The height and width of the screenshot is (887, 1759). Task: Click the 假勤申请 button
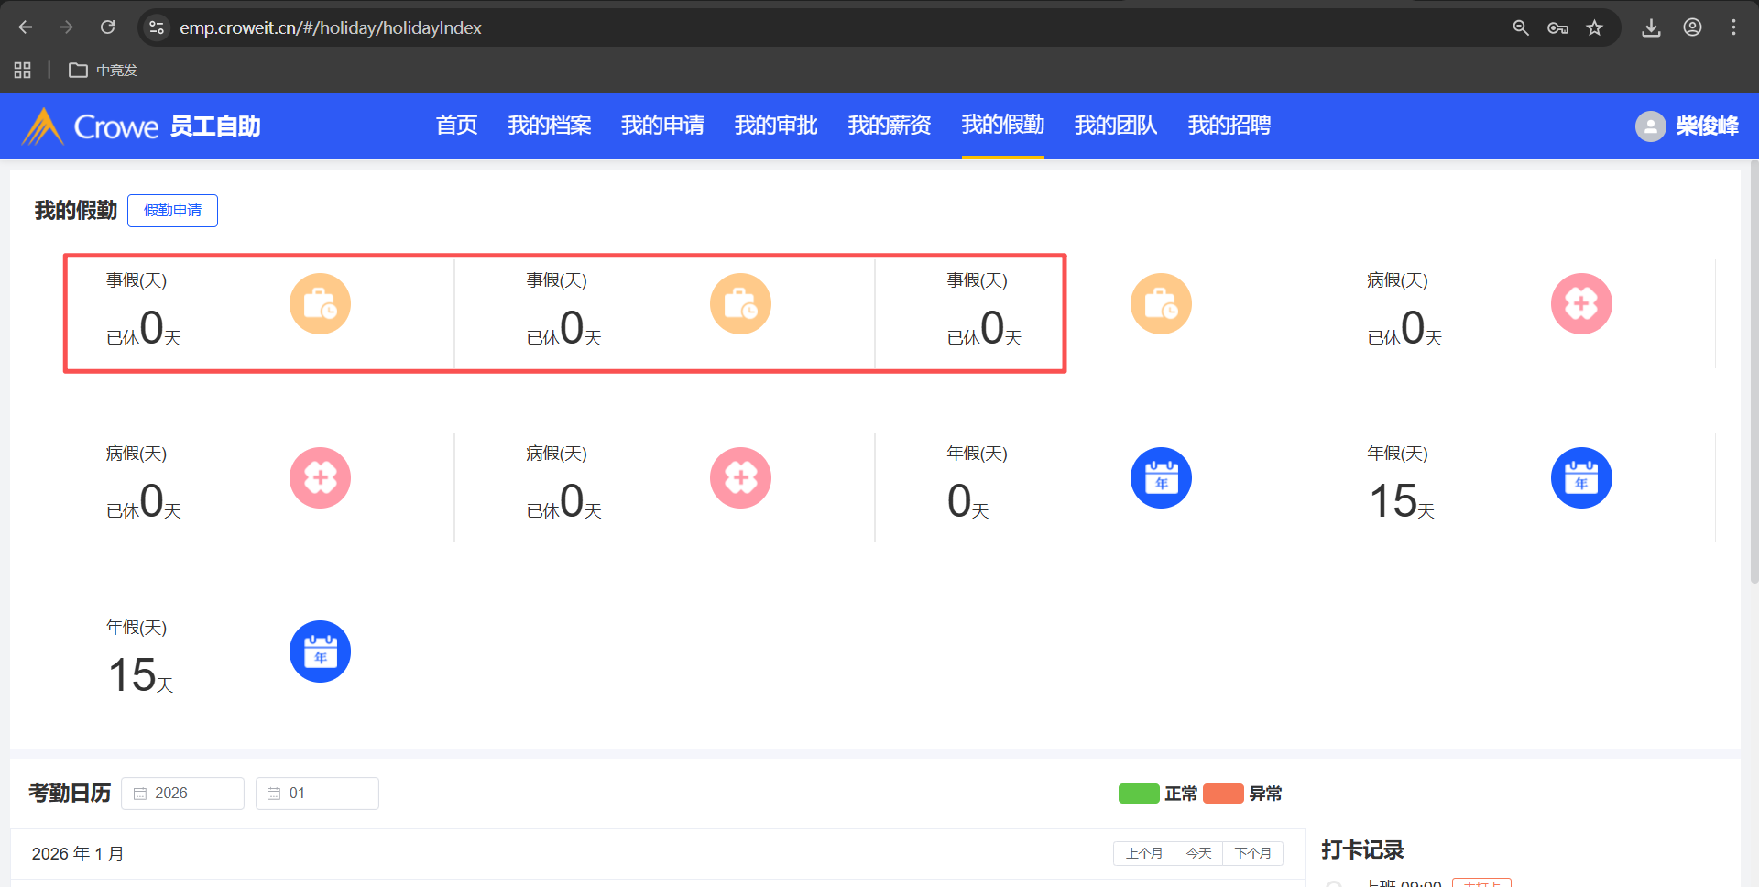coord(172,211)
